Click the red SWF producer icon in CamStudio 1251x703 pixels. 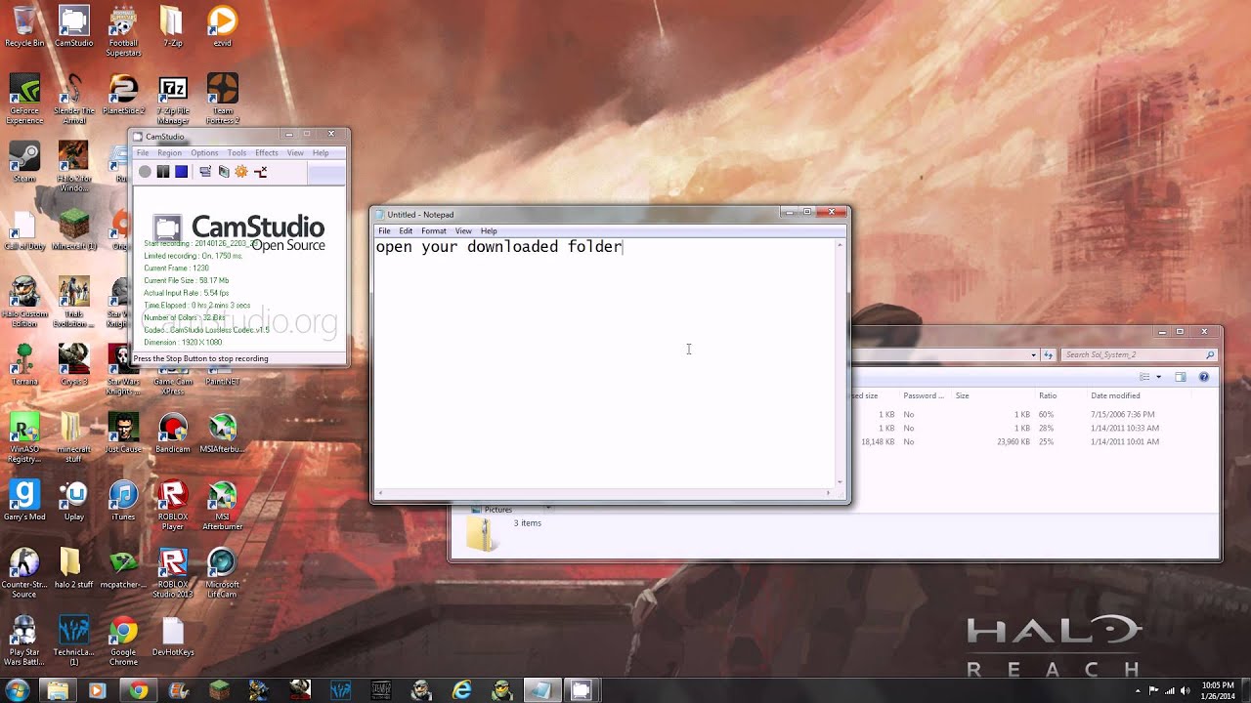coord(261,172)
